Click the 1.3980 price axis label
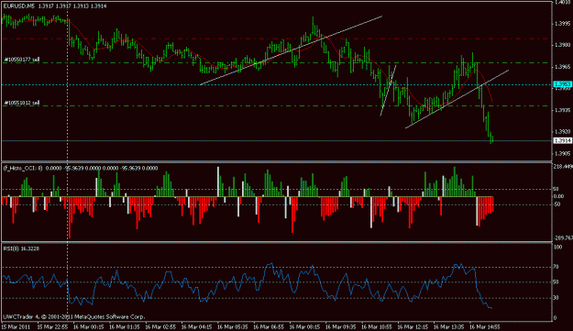Image resolution: width=573 pixels, height=331 pixels. coord(562,45)
